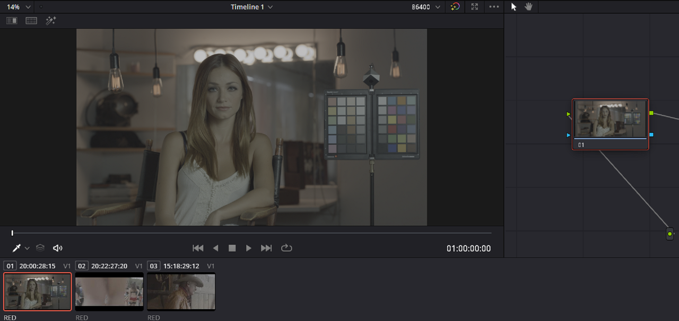The width and height of the screenshot is (679, 321).
Task: Toggle loop playback
Action: coord(286,248)
